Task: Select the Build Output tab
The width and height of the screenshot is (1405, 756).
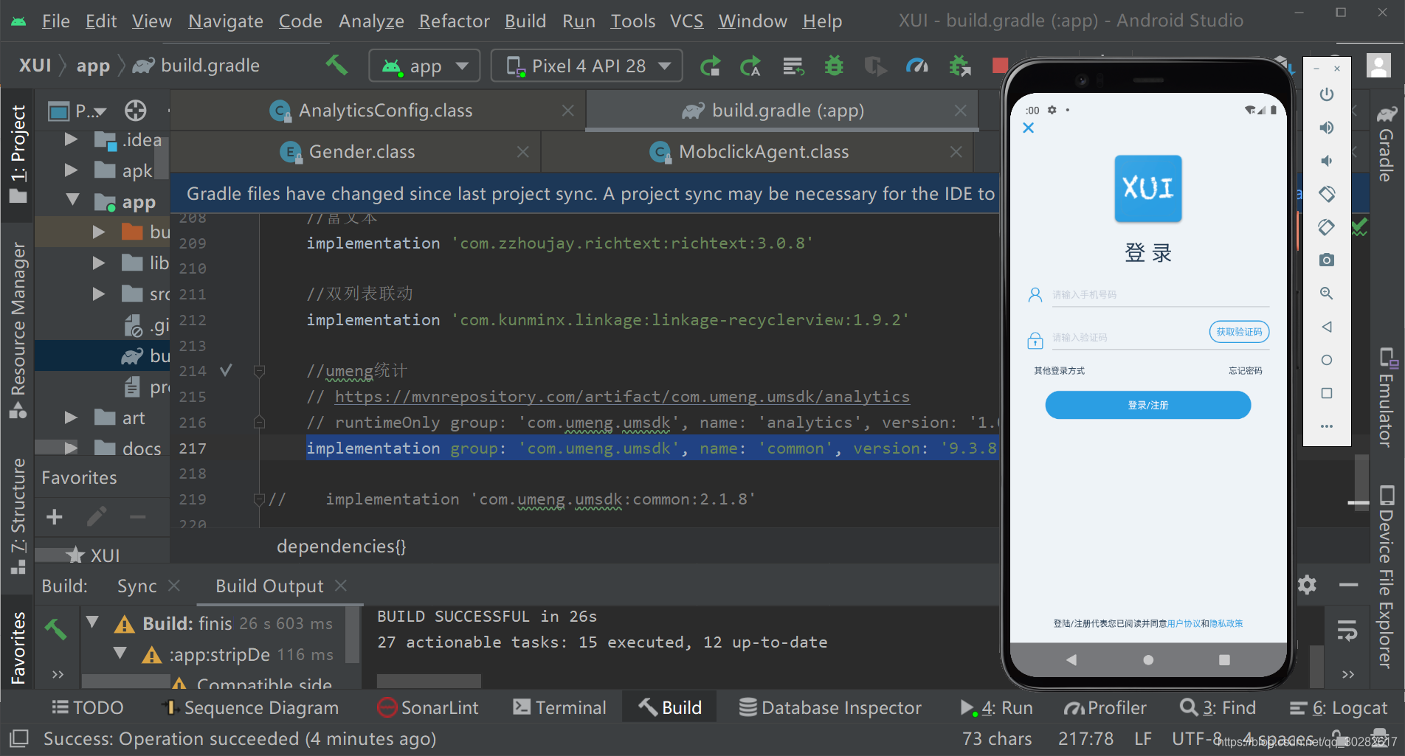Action: click(269, 586)
